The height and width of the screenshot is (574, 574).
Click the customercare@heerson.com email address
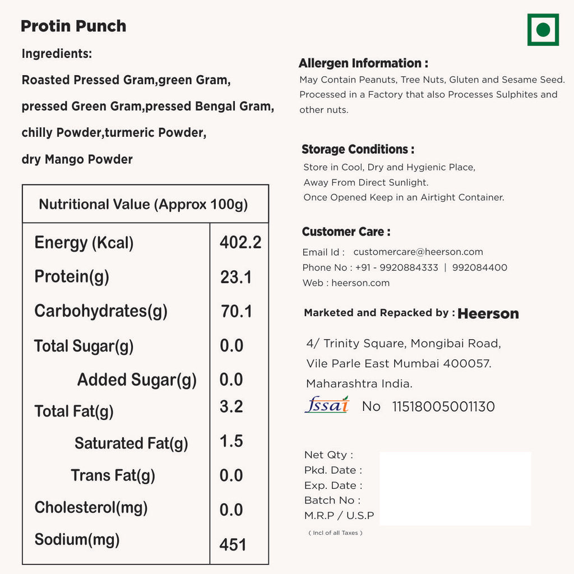(x=418, y=252)
